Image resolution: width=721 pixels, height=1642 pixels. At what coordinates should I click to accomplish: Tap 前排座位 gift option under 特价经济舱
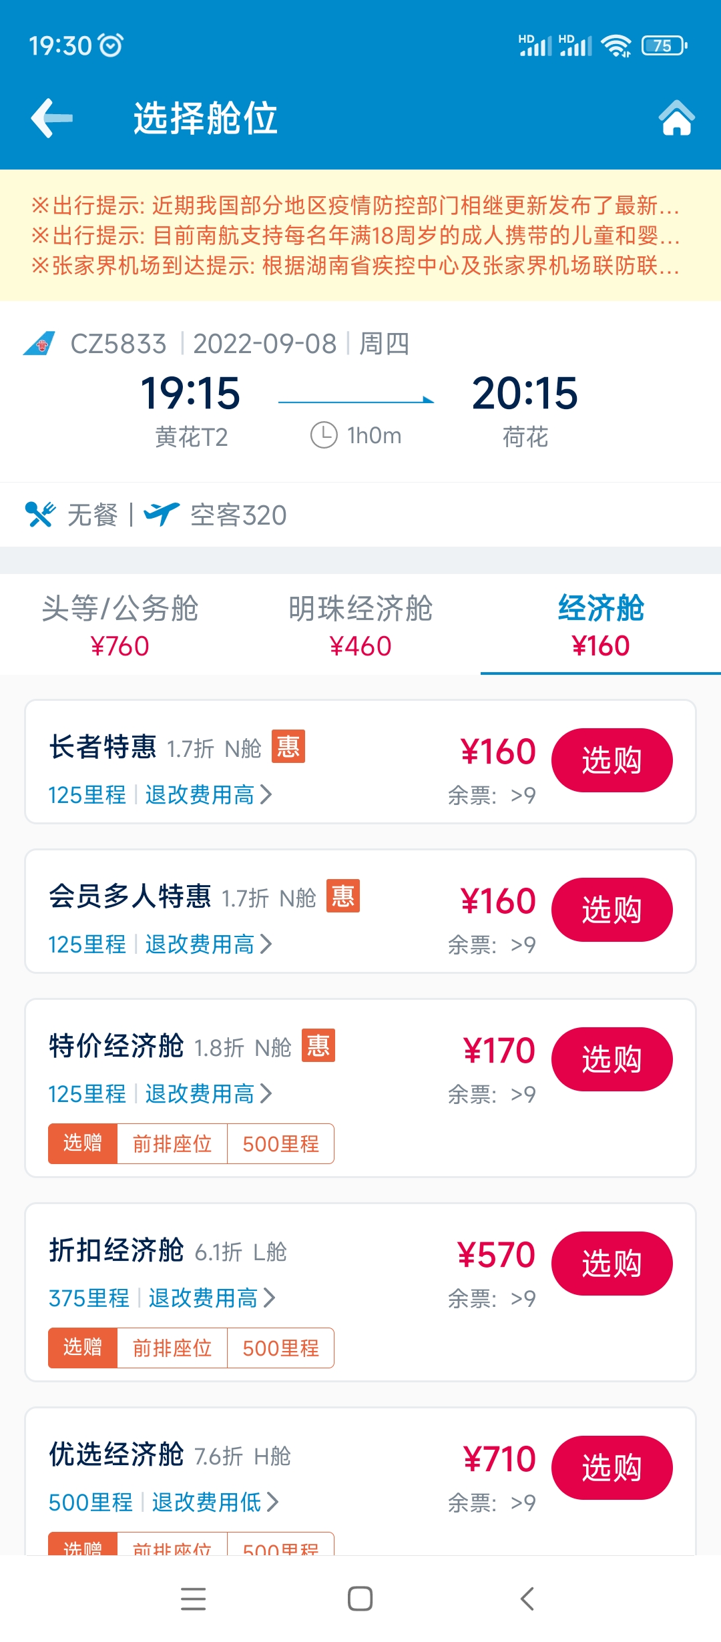point(172,1144)
